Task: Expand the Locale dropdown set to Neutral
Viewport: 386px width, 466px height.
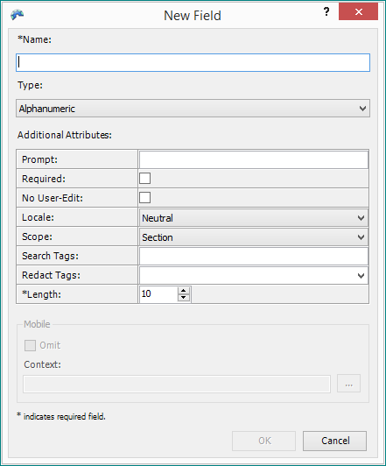Action: click(x=254, y=218)
